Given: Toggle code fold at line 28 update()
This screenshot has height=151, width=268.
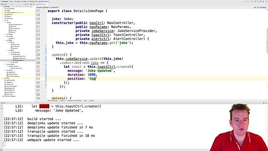Looking at the screenshot, I should [46, 55].
